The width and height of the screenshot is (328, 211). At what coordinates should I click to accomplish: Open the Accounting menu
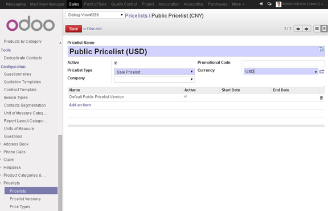pos(194,4)
